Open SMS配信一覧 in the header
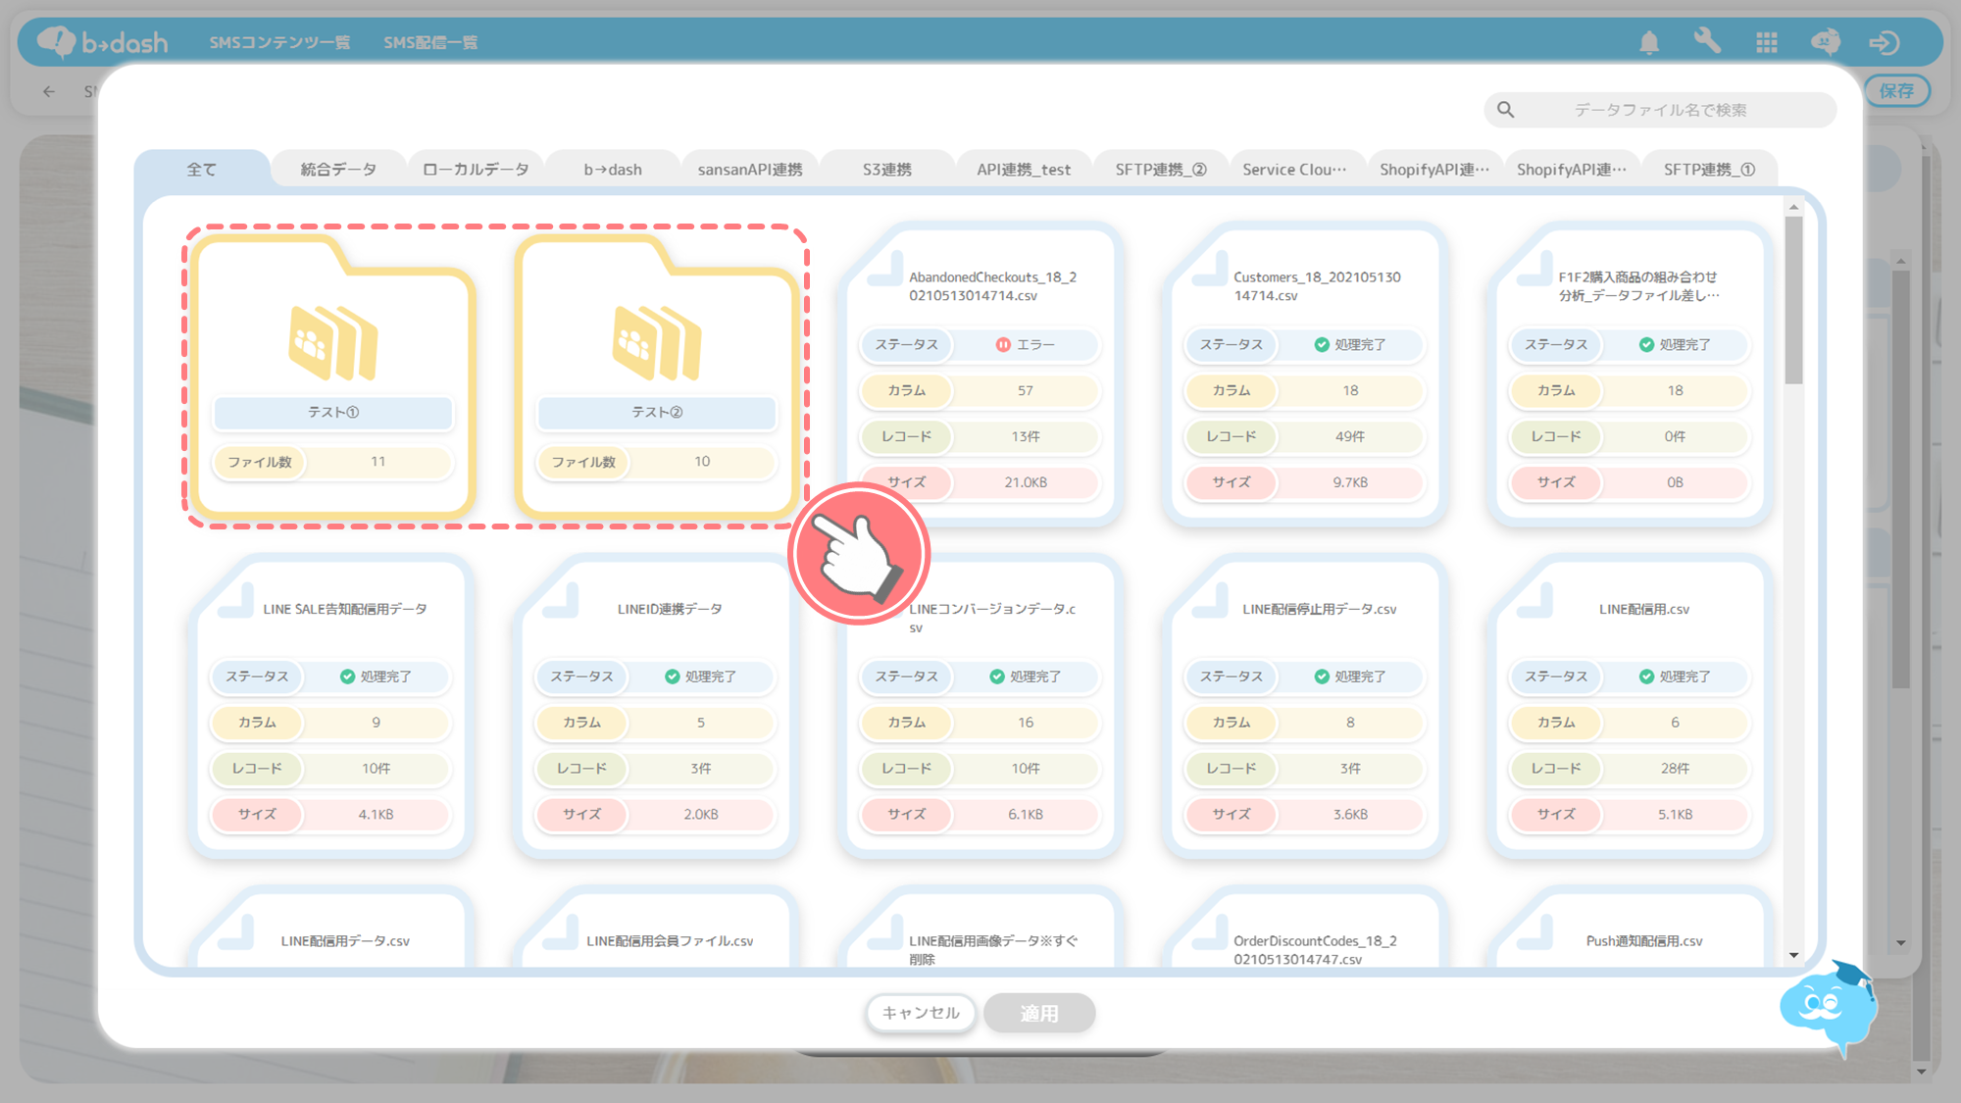The height and width of the screenshot is (1103, 1961). [430, 42]
